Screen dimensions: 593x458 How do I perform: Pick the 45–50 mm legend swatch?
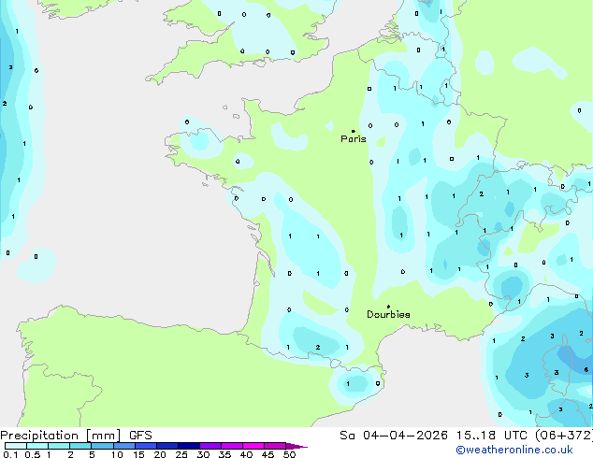[275, 446]
